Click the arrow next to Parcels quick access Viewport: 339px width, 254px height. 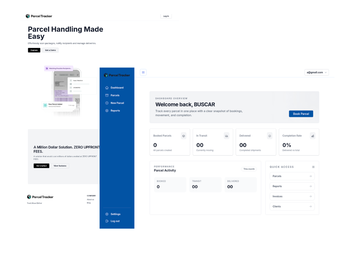click(x=310, y=176)
